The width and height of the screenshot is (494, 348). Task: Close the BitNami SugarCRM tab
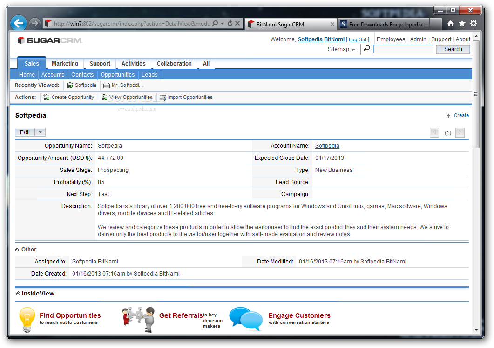[x=332, y=24]
